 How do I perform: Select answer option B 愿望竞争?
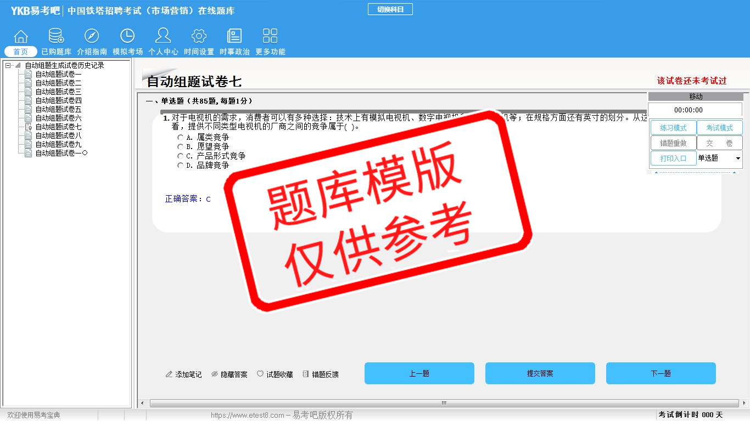pos(181,146)
